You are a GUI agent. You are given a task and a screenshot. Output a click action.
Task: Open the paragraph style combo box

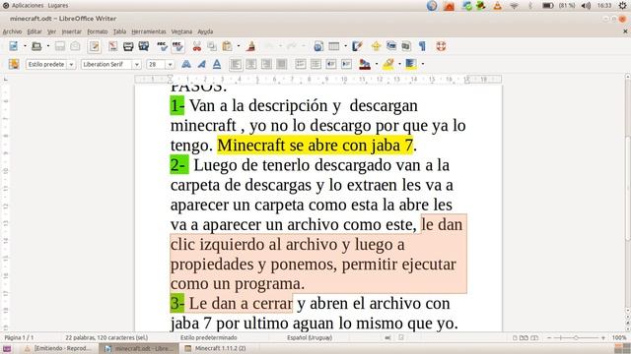[50, 64]
